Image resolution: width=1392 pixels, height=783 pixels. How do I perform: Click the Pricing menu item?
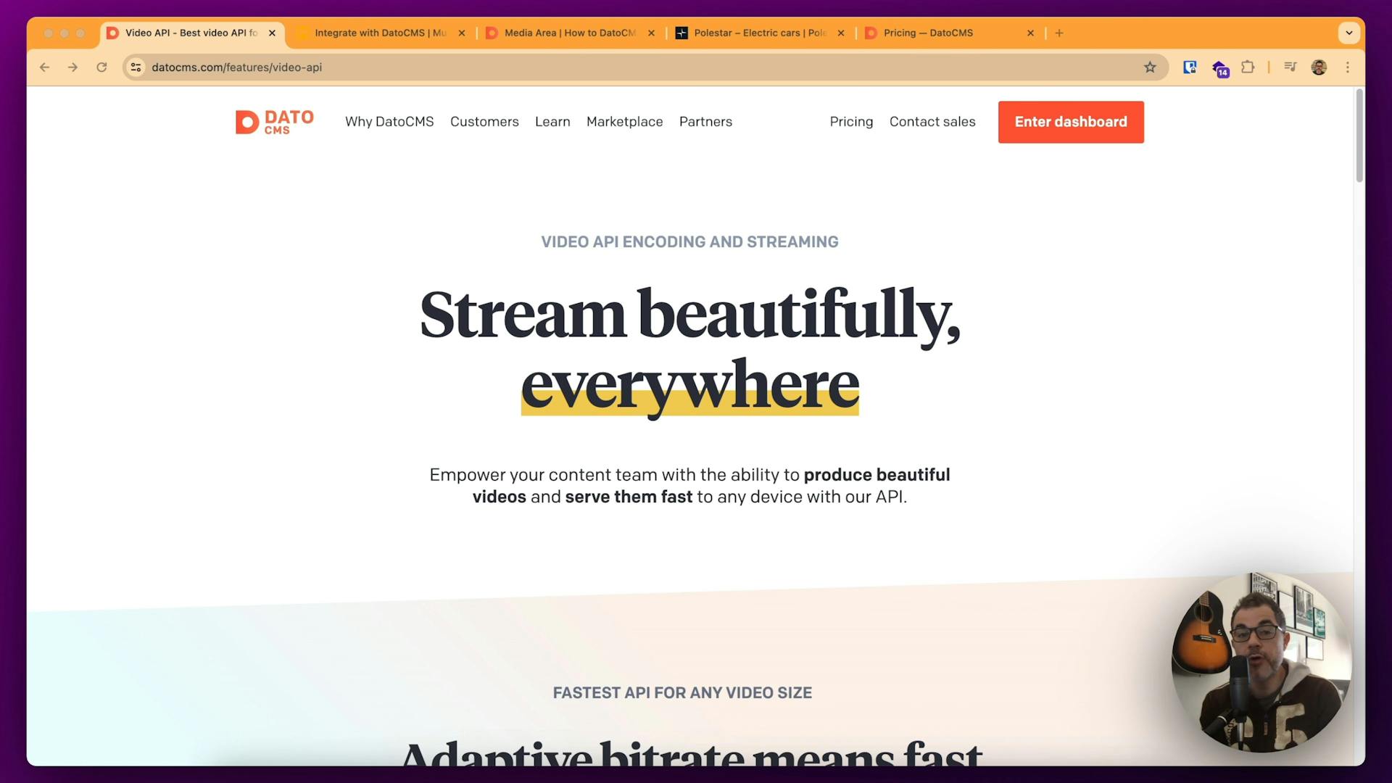pyautogui.click(x=851, y=121)
